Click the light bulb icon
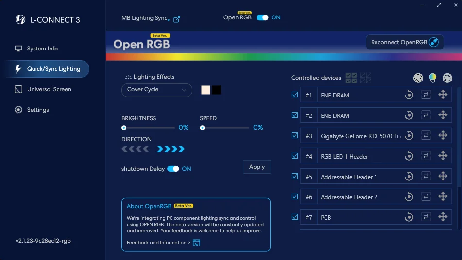 click(x=432, y=78)
